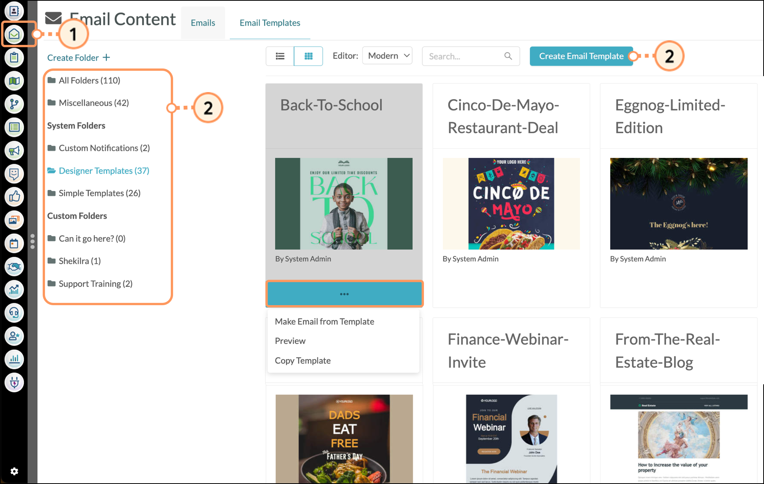Screen dimensions: 764x484
Task: Open the list form sidebar icon
Action: [14, 127]
